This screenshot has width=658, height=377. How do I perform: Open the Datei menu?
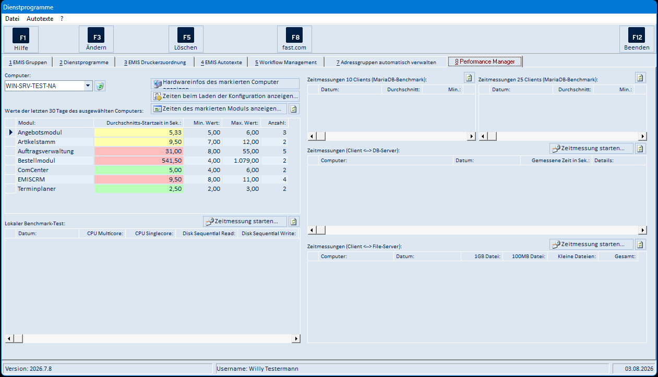pyautogui.click(x=12, y=18)
